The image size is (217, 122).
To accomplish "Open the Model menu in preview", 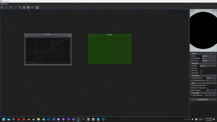I will (214, 11).
